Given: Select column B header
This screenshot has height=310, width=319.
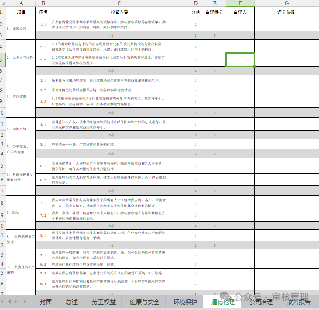Looking at the screenshot, I should tap(43, 3).
